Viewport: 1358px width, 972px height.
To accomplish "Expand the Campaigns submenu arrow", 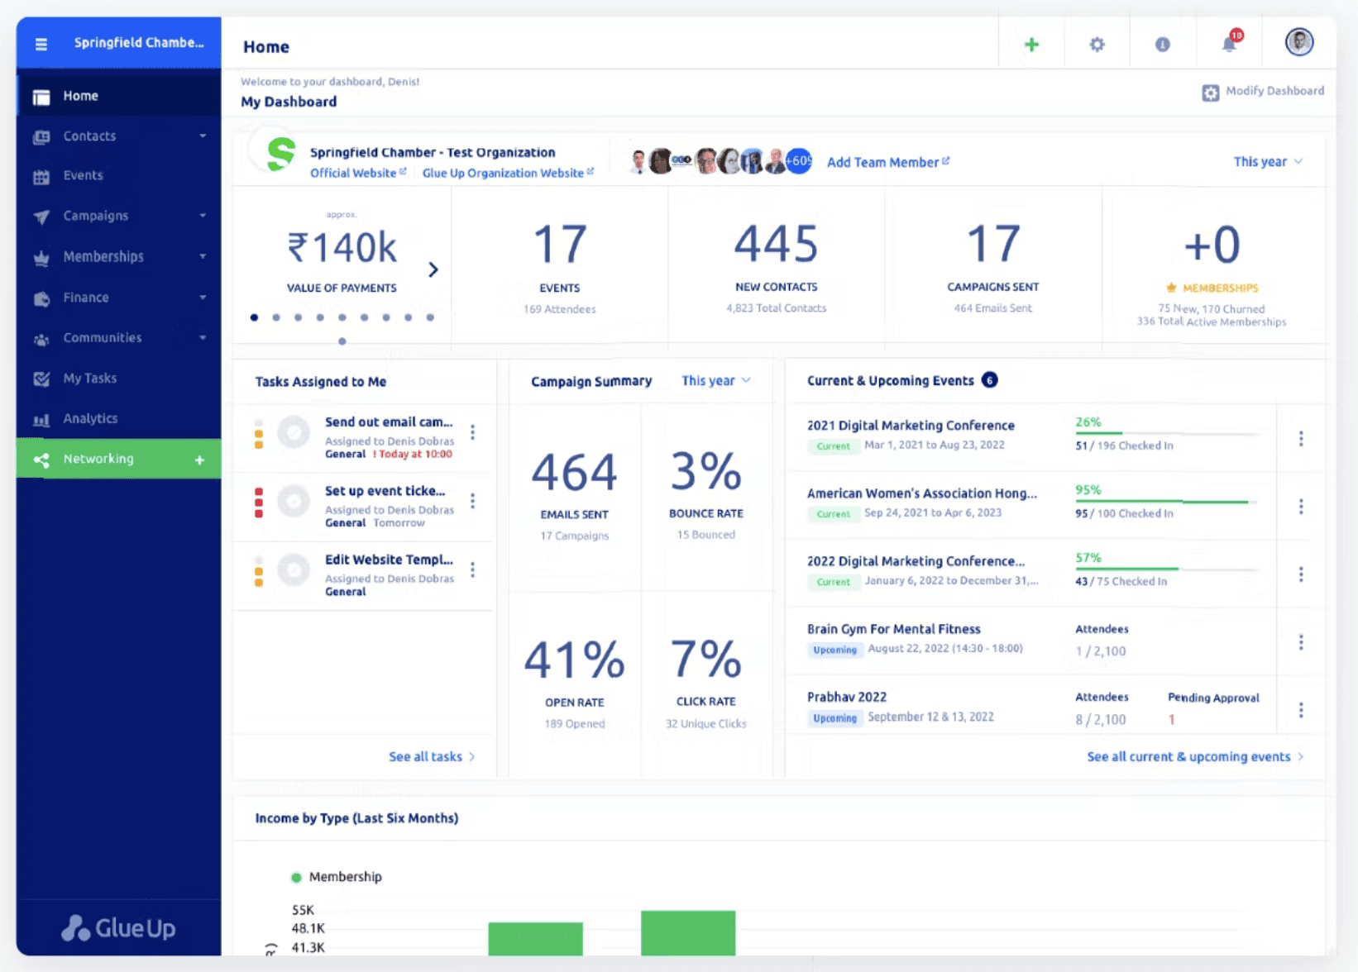I will (203, 216).
